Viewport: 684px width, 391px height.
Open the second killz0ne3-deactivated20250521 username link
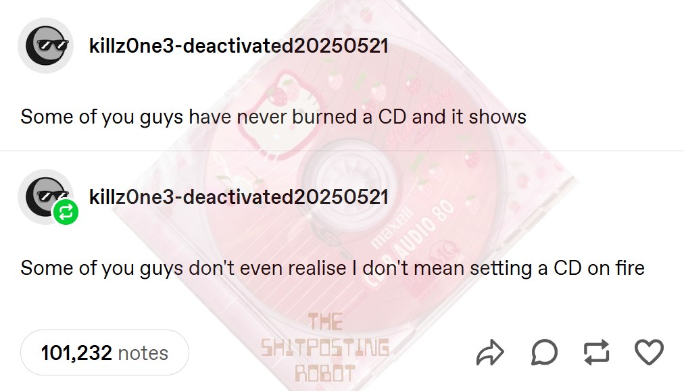pos(239,197)
